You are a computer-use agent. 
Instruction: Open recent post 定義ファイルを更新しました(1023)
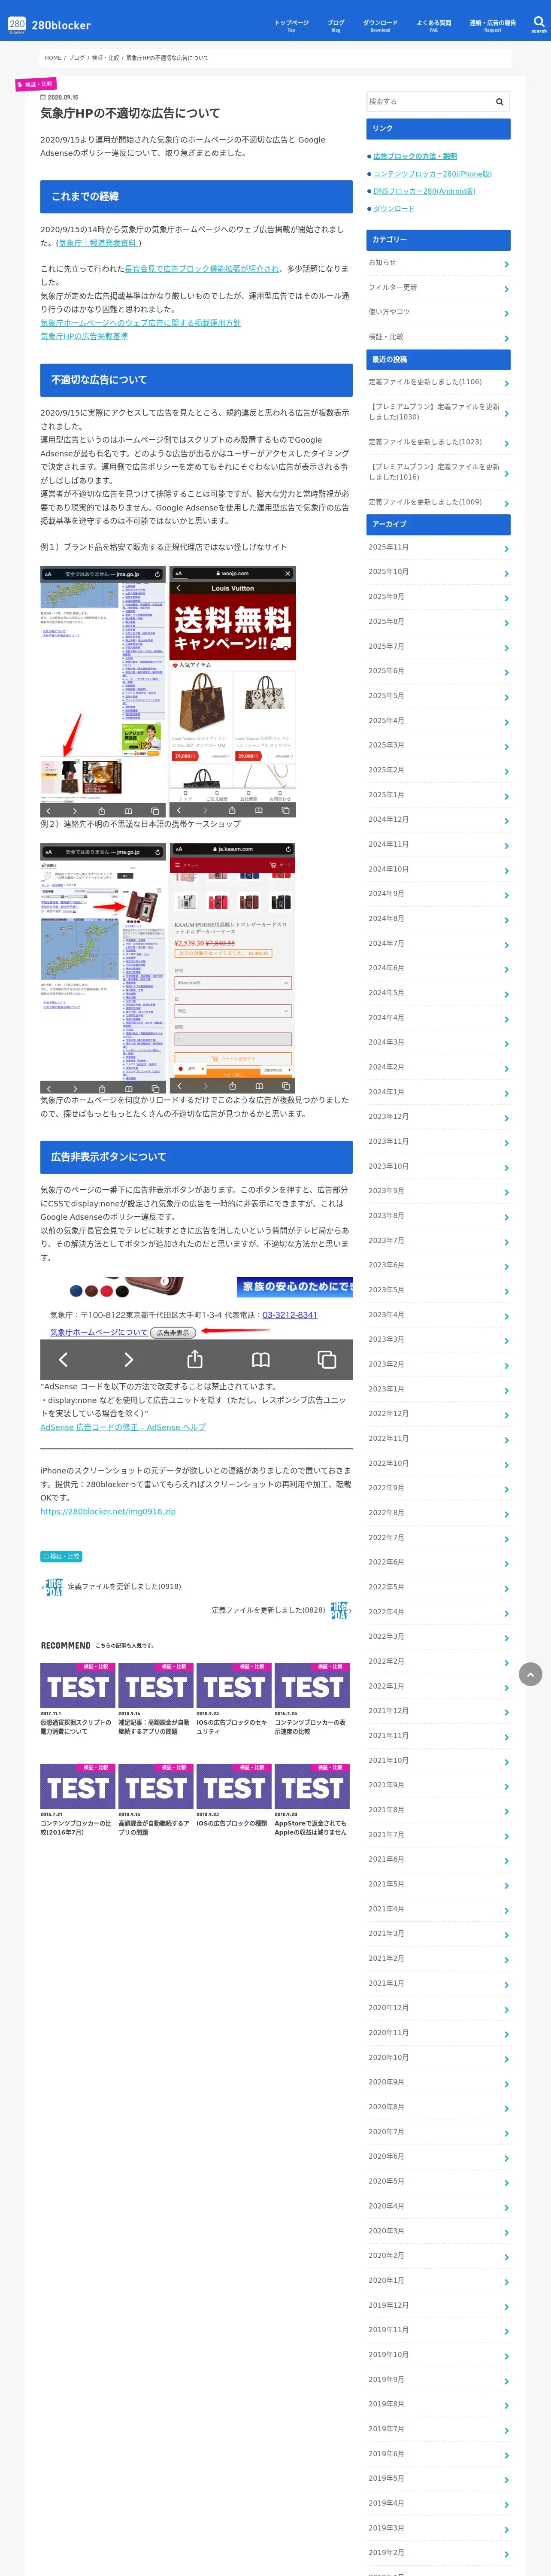tap(438, 442)
